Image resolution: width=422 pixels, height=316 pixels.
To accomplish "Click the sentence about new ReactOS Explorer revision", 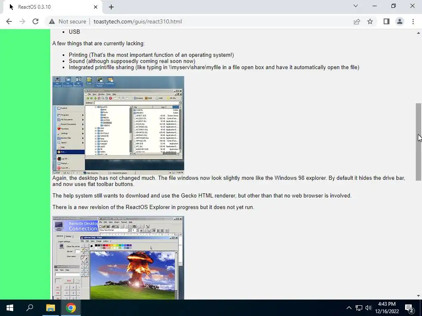I will (x=153, y=207).
